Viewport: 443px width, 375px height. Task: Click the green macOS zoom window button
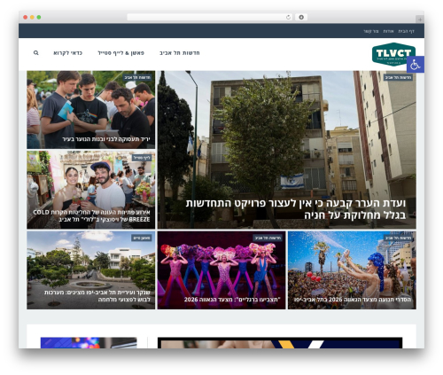(x=39, y=18)
